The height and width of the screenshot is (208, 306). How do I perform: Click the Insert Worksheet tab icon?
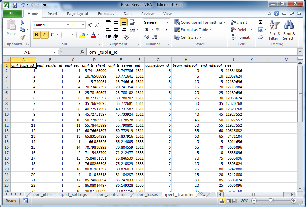(x=203, y=194)
